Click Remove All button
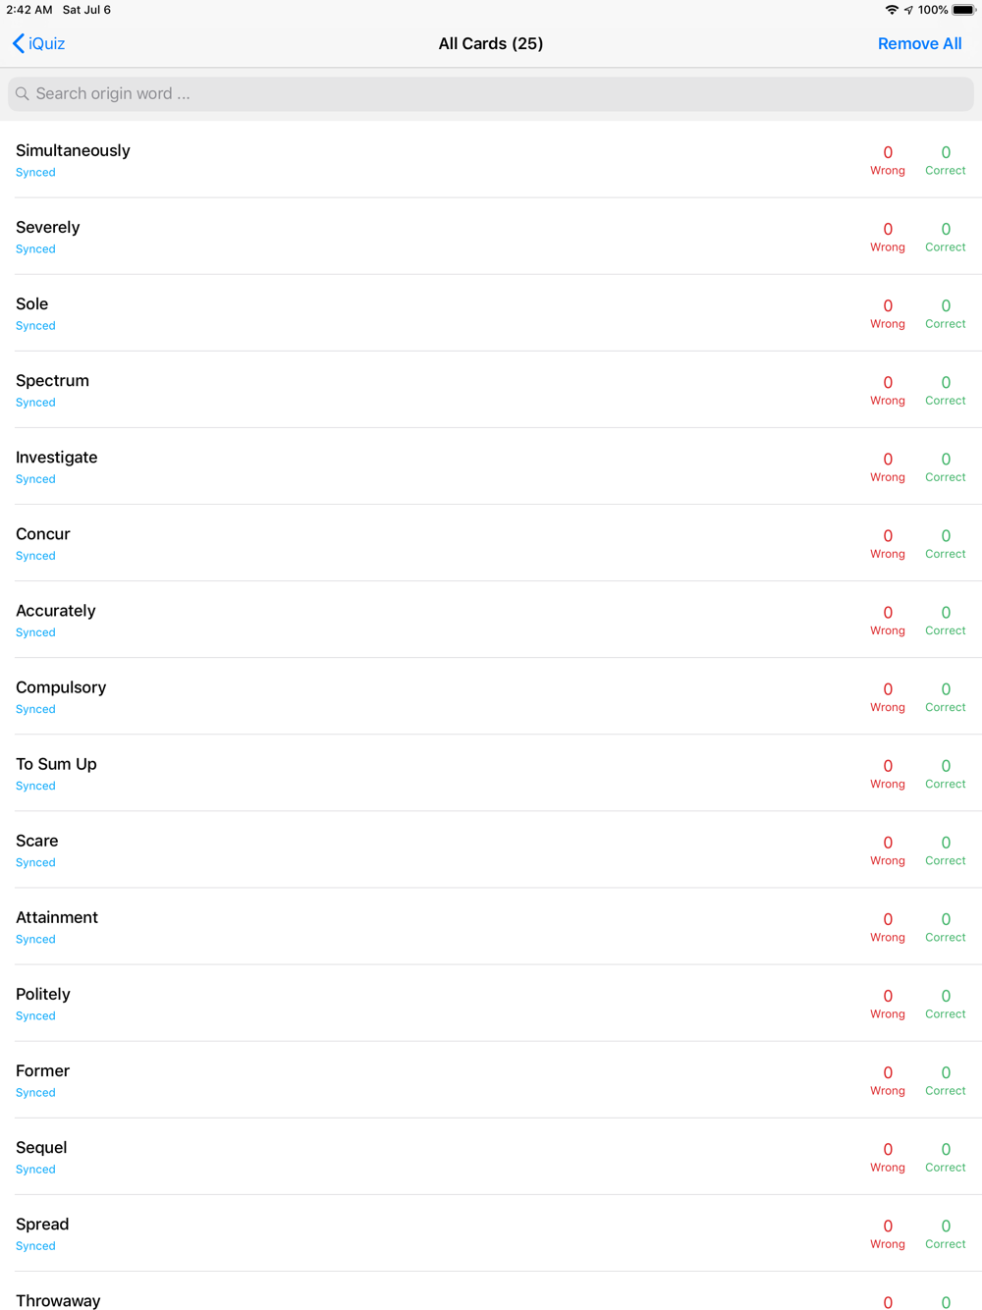Image resolution: width=982 pixels, height=1310 pixels. [x=920, y=43]
